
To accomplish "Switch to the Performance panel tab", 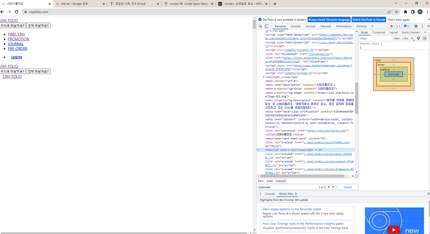I will click(344, 26).
